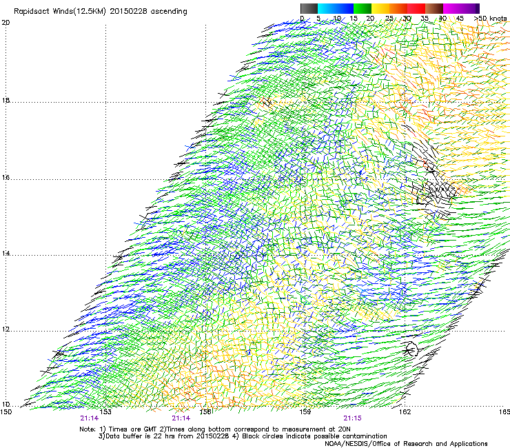Click the dark purple 45–50 knots legend swatch

click(470, 8)
